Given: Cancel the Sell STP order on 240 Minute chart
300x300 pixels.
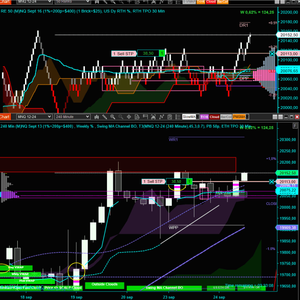Looking at the screenshot, I should point(272,181).
